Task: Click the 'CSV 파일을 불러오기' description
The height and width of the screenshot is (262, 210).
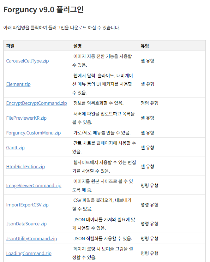Action: [102, 205]
